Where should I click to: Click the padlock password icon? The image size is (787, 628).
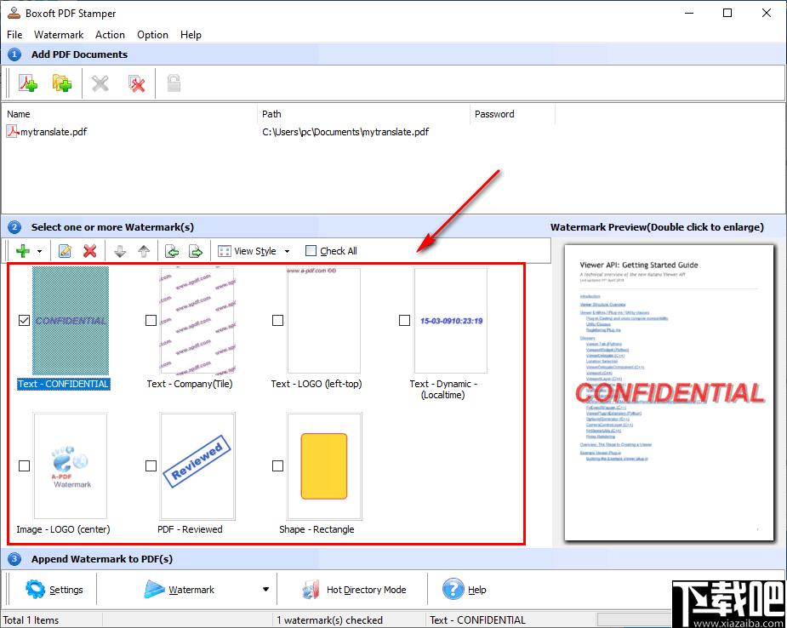pyautogui.click(x=174, y=83)
